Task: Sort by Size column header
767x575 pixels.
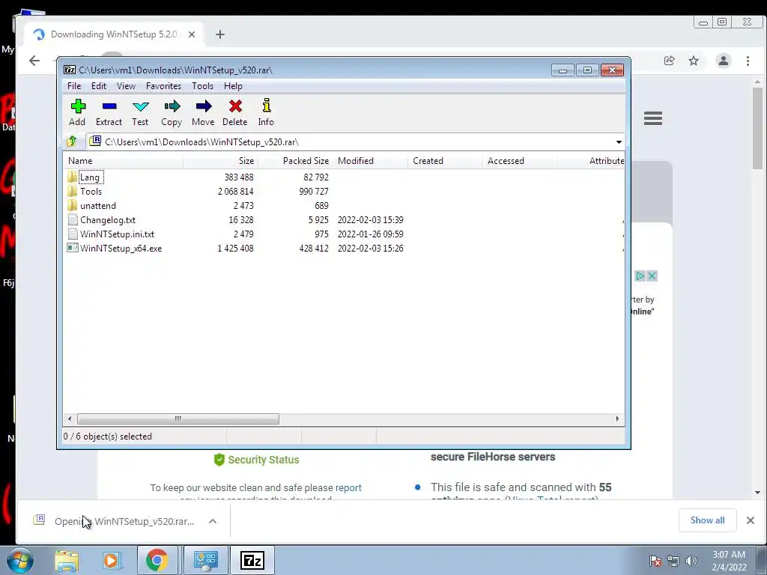Action: click(221, 160)
